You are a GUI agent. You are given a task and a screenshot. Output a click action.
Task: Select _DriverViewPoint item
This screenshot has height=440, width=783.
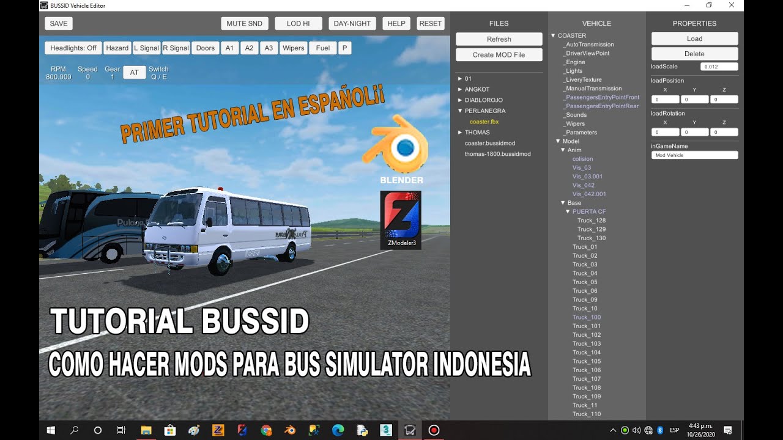[585, 53]
